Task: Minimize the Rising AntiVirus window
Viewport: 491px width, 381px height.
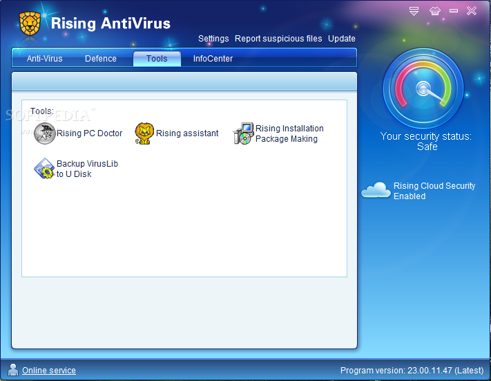Action: 454,11
